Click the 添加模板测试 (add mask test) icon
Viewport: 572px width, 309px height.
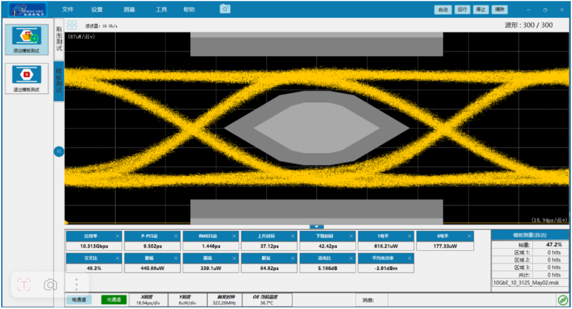pyautogui.click(x=26, y=36)
